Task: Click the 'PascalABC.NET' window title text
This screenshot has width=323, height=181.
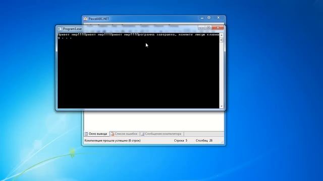Action: [x=99, y=19]
